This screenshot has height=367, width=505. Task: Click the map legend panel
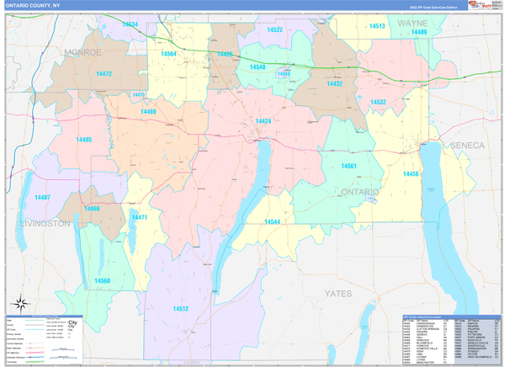click(x=44, y=340)
